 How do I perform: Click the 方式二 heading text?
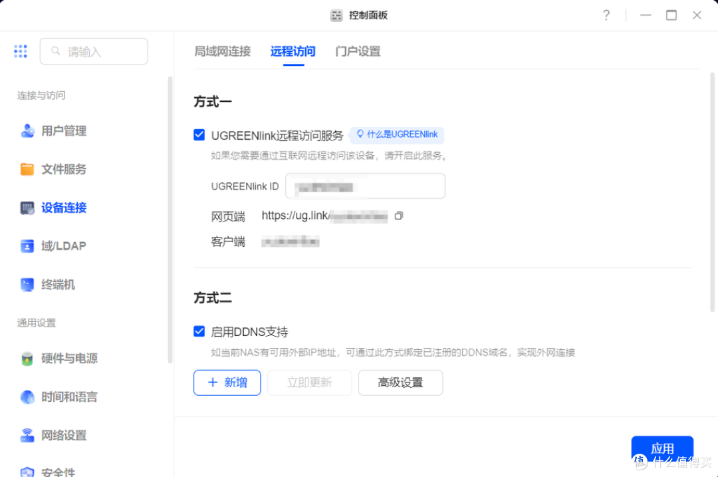pyautogui.click(x=213, y=298)
